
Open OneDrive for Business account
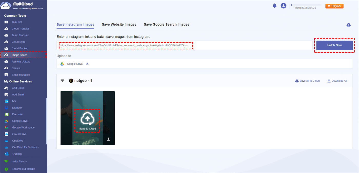tap(25, 147)
